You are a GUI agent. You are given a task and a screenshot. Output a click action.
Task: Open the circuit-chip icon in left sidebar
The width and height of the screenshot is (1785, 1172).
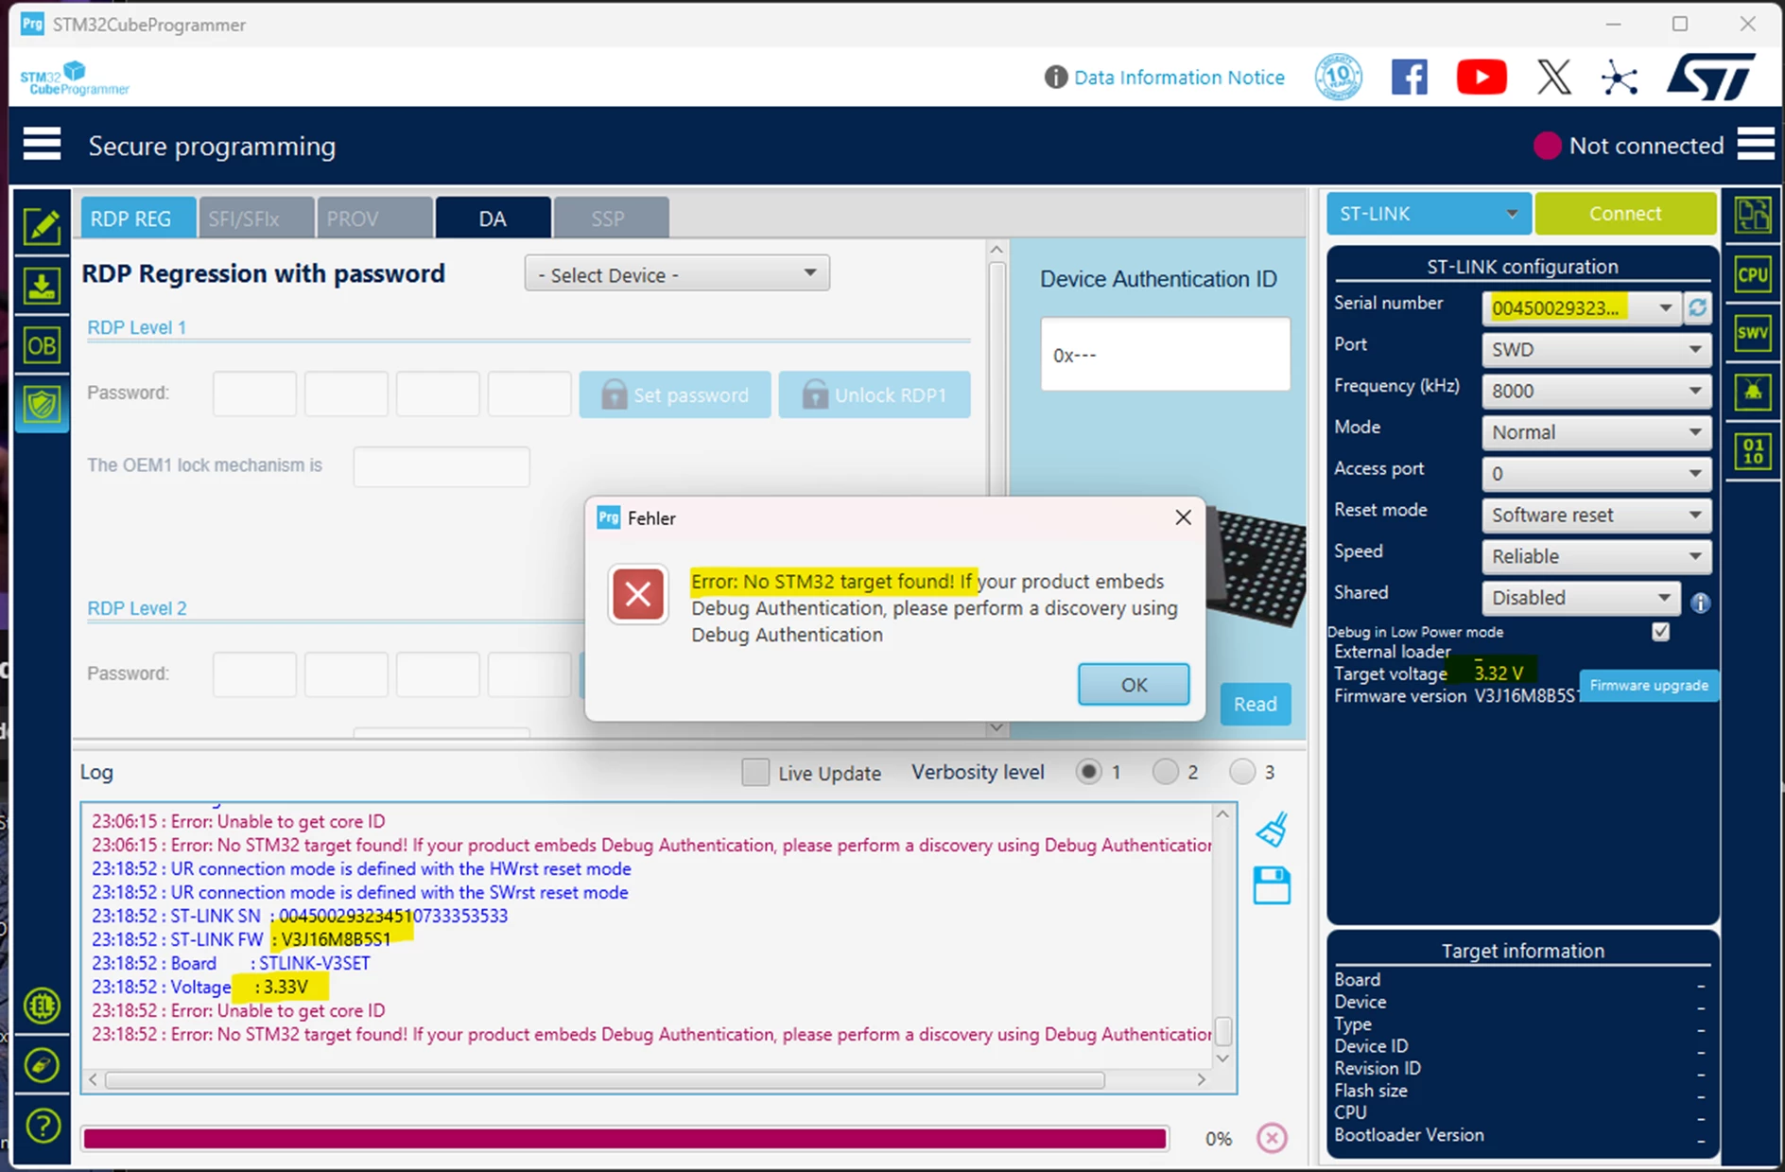43,1006
